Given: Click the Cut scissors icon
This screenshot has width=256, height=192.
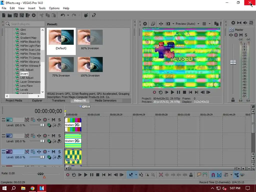Looking at the screenshot, I should coord(42,15).
